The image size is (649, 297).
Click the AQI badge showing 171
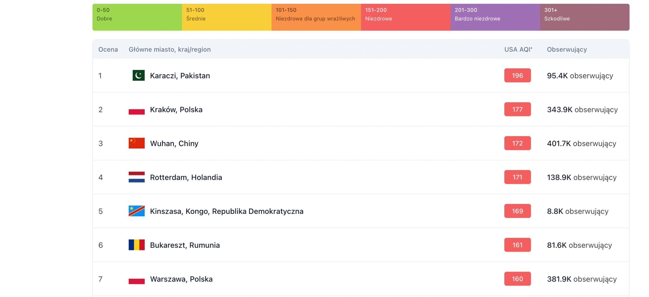[517, 177]
